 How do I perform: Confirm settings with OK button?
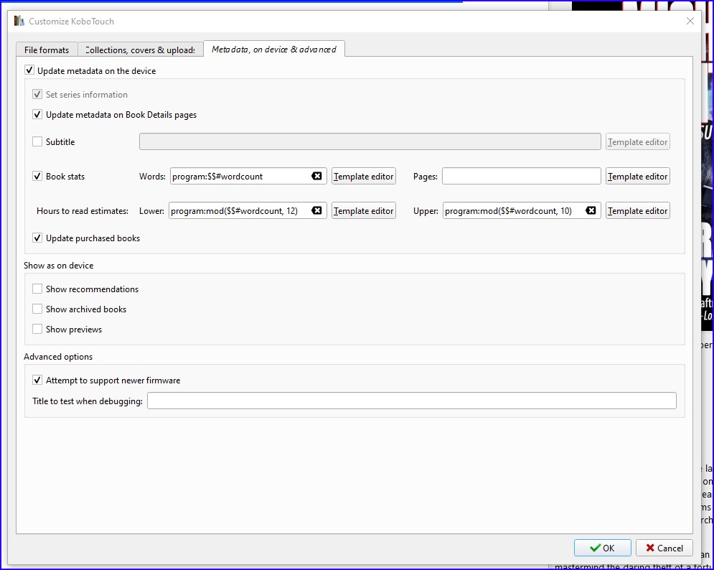603,548
